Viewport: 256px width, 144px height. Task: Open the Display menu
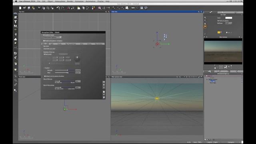pyautogui.click(x=100, y=1)
